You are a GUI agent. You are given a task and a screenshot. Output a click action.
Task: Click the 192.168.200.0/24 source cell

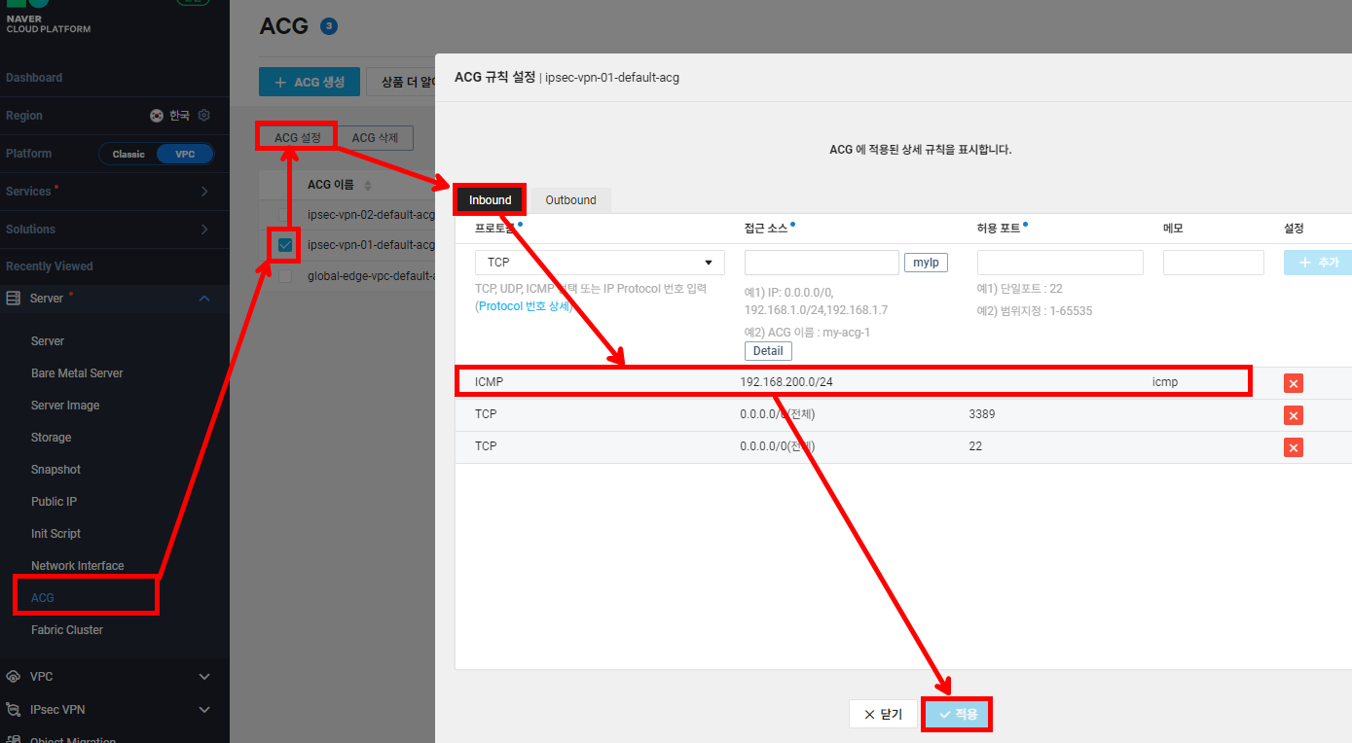point(786,382)
